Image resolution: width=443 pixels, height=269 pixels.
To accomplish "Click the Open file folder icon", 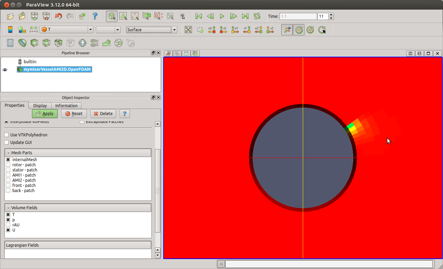I will [x=10, y=16].
